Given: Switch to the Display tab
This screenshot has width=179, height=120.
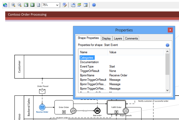Looking at the screenshot, I should pyautogui.click(x=106, y=38).
